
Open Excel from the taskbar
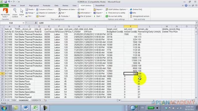[x=35, y=108]
